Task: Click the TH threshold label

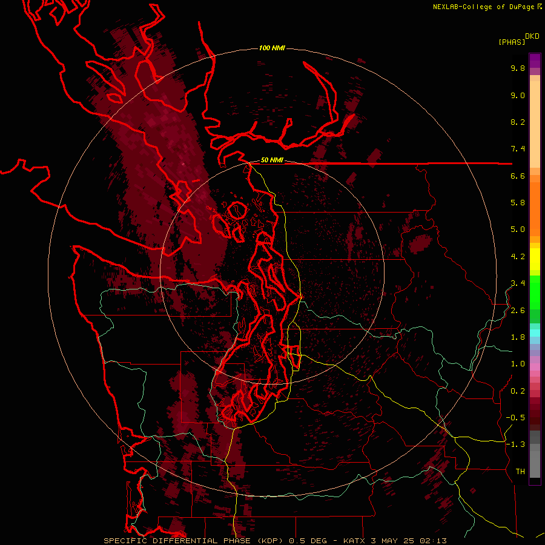Action: [x=520, y=472]
